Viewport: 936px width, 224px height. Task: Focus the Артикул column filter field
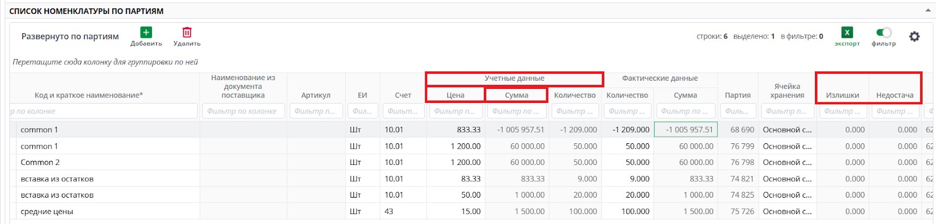tap(316, 111)
